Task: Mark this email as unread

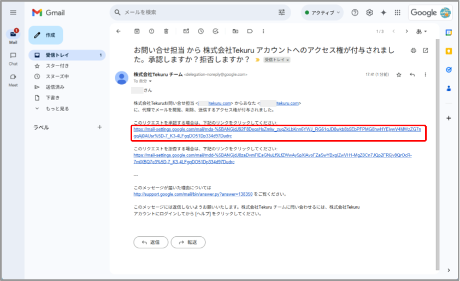Action: 186,31
